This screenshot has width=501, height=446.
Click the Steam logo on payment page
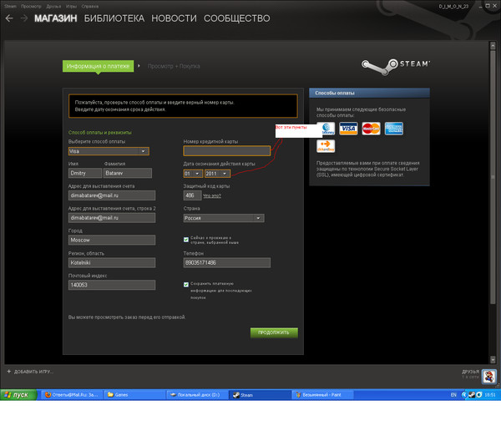click(x=396, y=66)
